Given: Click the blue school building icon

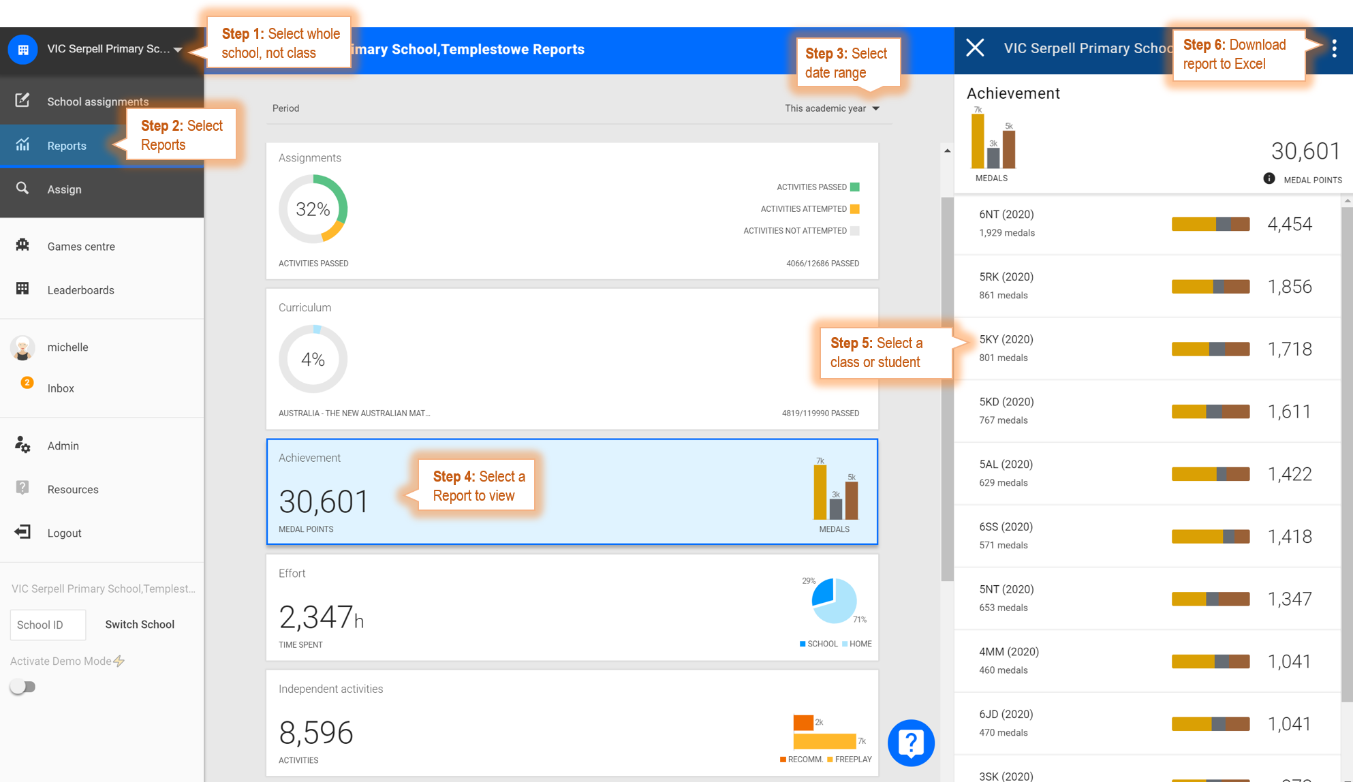Looking at the screenshot, I should (x=22, y=50).
